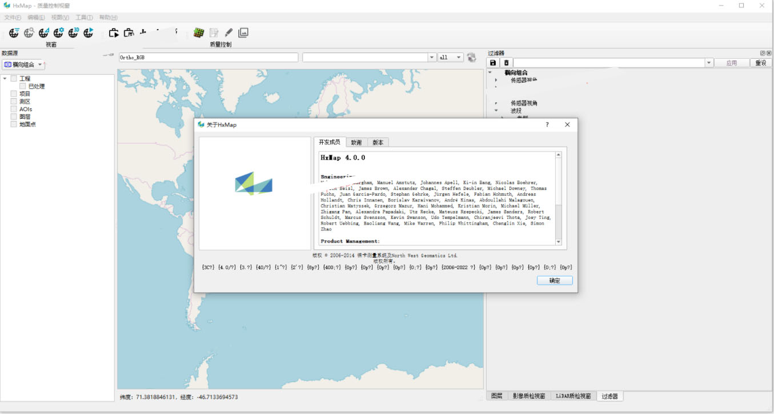Click the refresh icon beside the all dropdown
Image resolution: width=774 pixels, height=414 pixels.
point(471,58)
